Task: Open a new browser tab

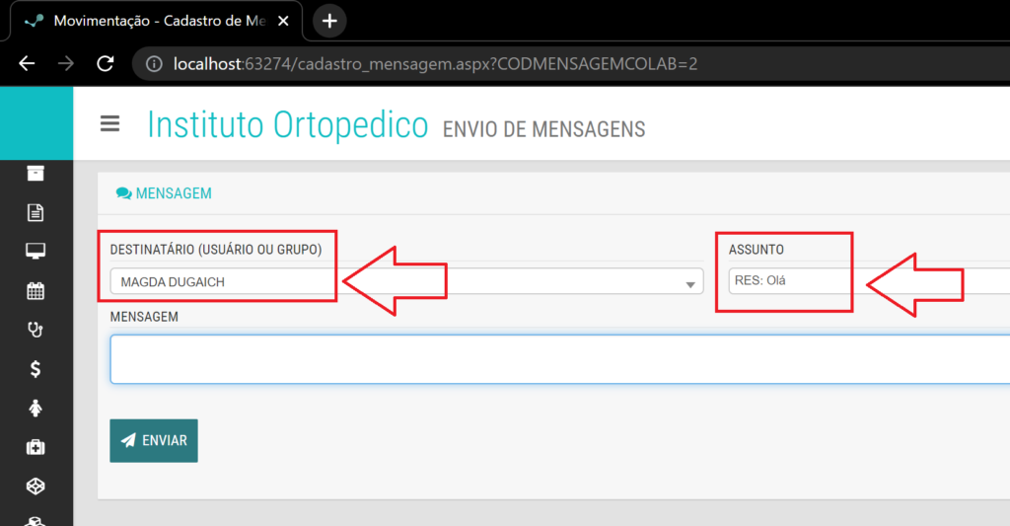Action: point(329,22)
